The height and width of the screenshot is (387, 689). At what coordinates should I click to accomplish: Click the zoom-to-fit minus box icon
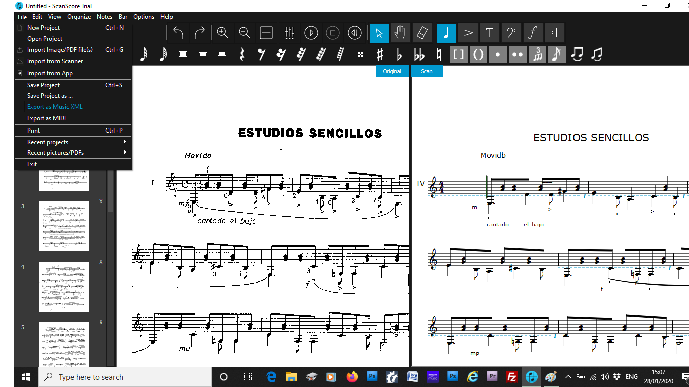click(266, 33)
